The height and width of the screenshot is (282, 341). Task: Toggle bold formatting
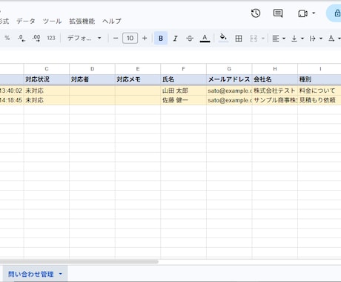(161, 38)
